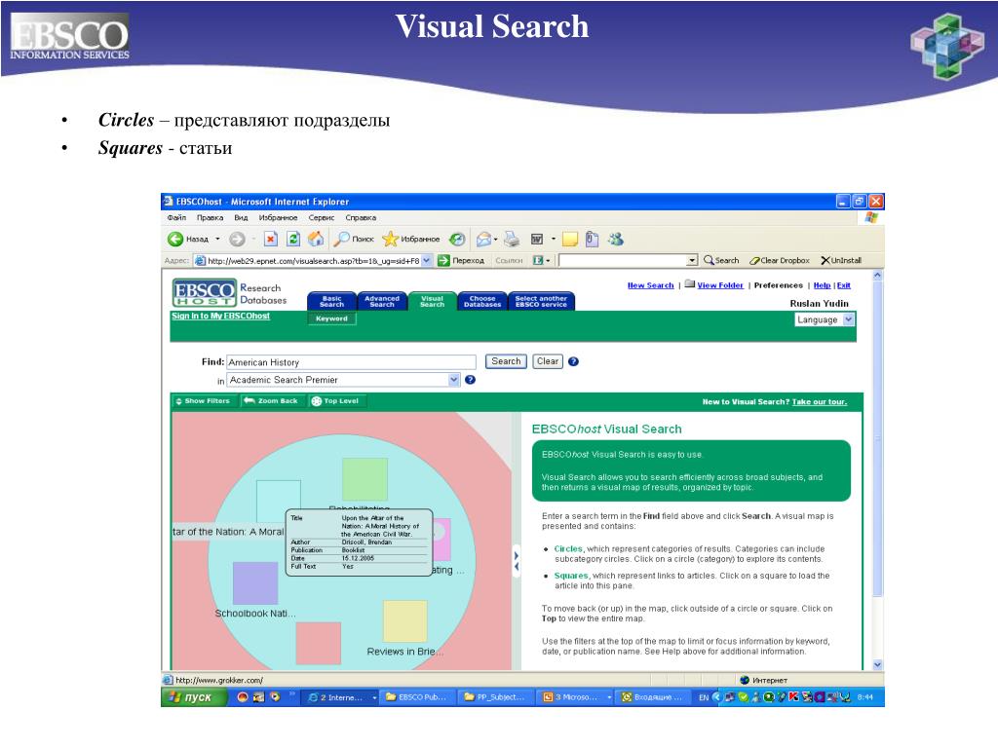This screenshot has height=748, width=998.
Task: Expand the Word edit button dropdown arrow
Action: [x=554, y=240]
